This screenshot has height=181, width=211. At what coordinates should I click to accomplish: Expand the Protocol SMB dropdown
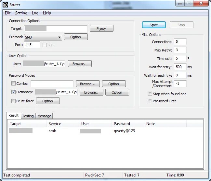[x=43, y=37]
